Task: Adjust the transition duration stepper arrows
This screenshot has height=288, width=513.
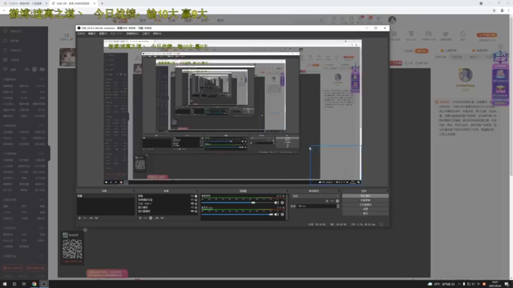Action: pos(338,206)
